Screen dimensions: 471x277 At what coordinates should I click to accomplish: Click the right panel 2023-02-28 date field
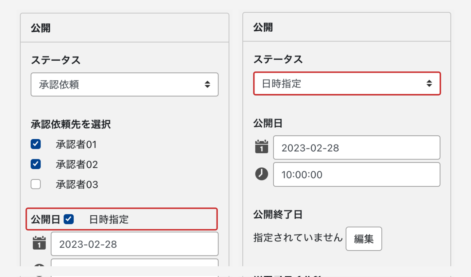[x=357, y=148]
